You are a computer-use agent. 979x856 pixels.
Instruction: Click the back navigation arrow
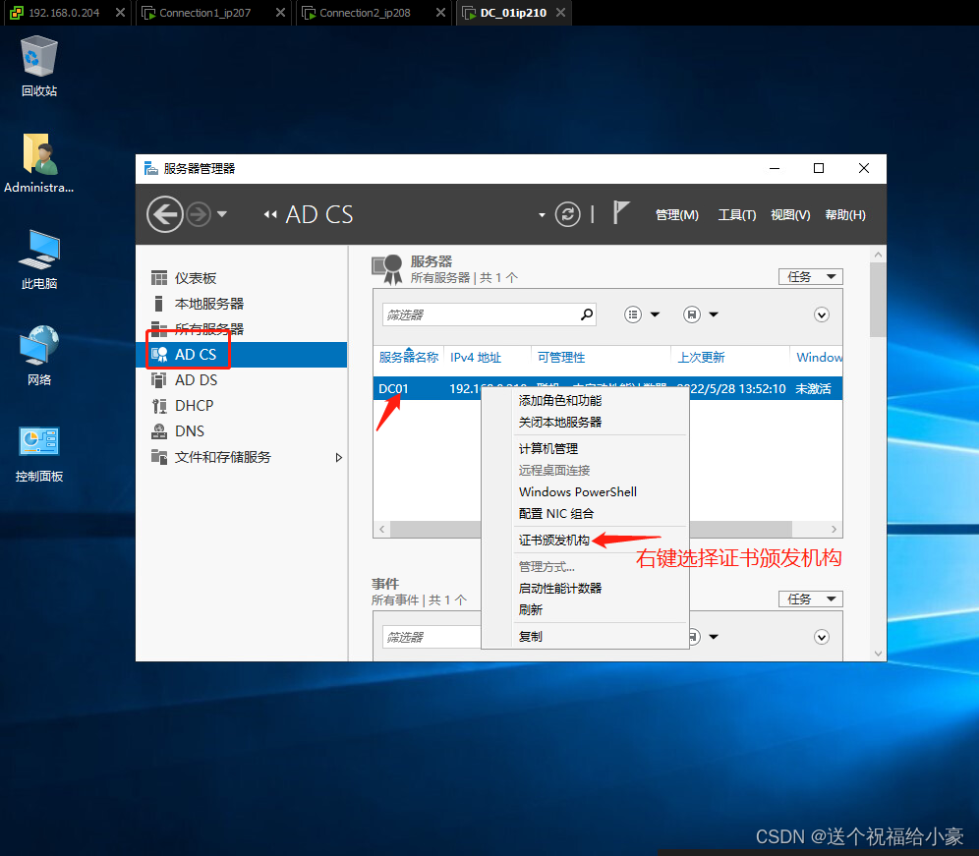(164, 214)
